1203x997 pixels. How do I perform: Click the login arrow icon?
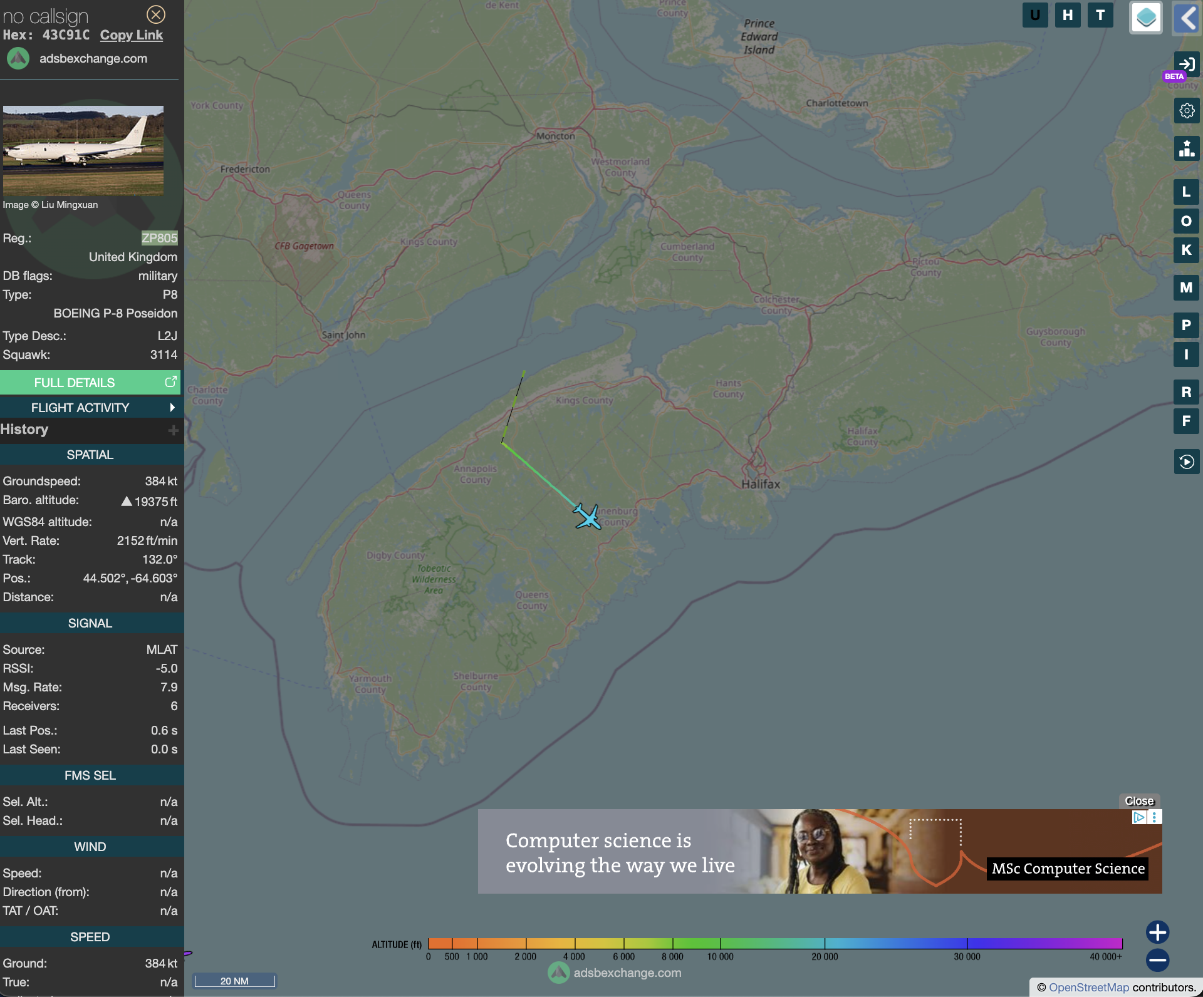pyautogui.click(x=1187, y=64)
